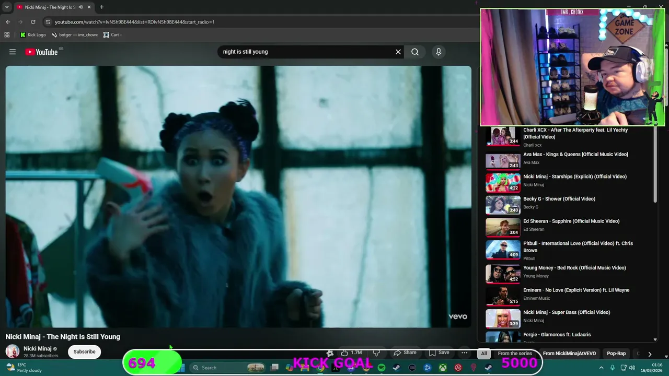Open the botger — imr_chowx bookmark
This screenshot has height=376, width=669.
coord(75,35)
